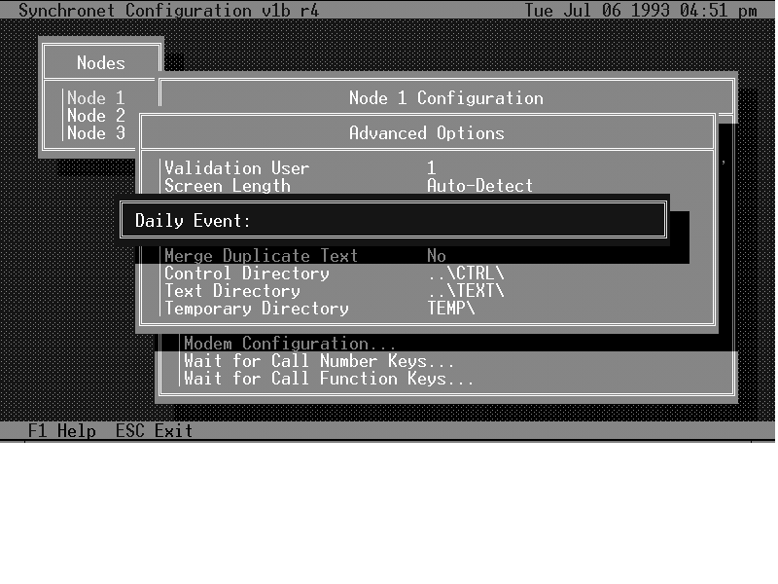Click the ..\CTRL\ directory value
778x584 pixels.
[466, 274]
